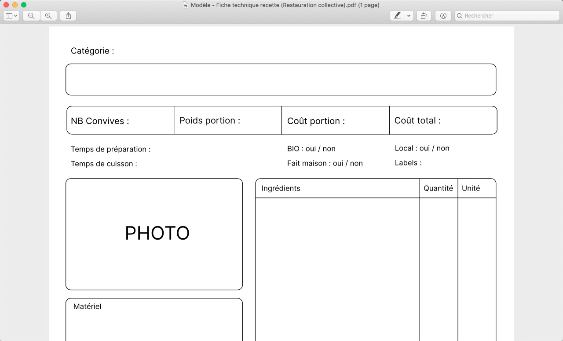Click the document title in the title bar
The height and width of the screenshot is (341, 563).
point(285,5)
